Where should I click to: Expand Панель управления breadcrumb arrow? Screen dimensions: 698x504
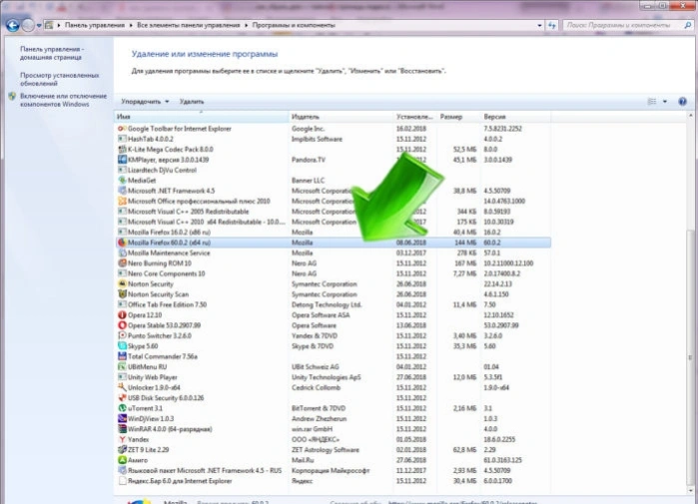pos(131,25)
